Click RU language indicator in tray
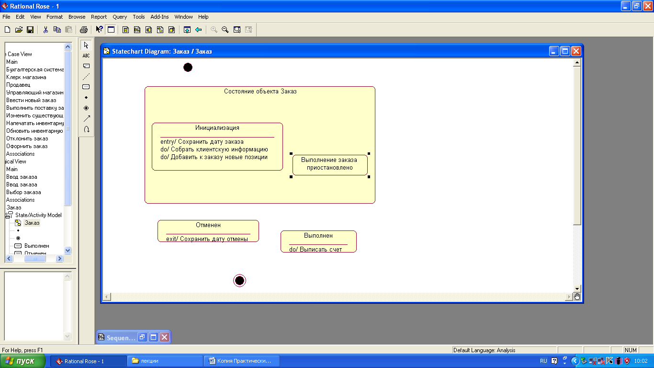 click(x=543, y=361)
